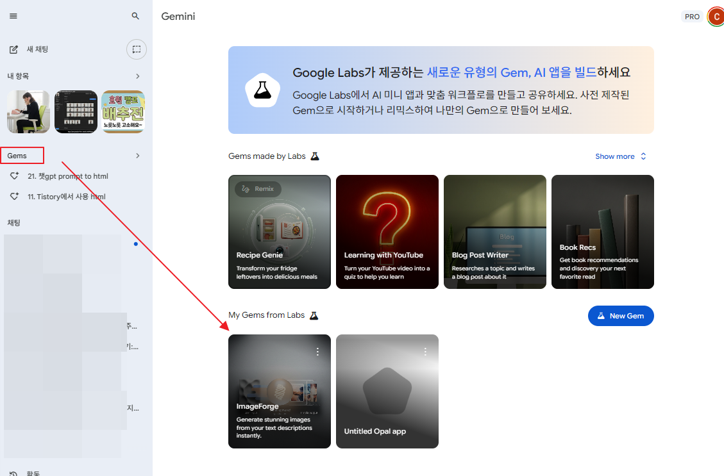Click the search magnifier icon
724x476 pixels.
135,16
